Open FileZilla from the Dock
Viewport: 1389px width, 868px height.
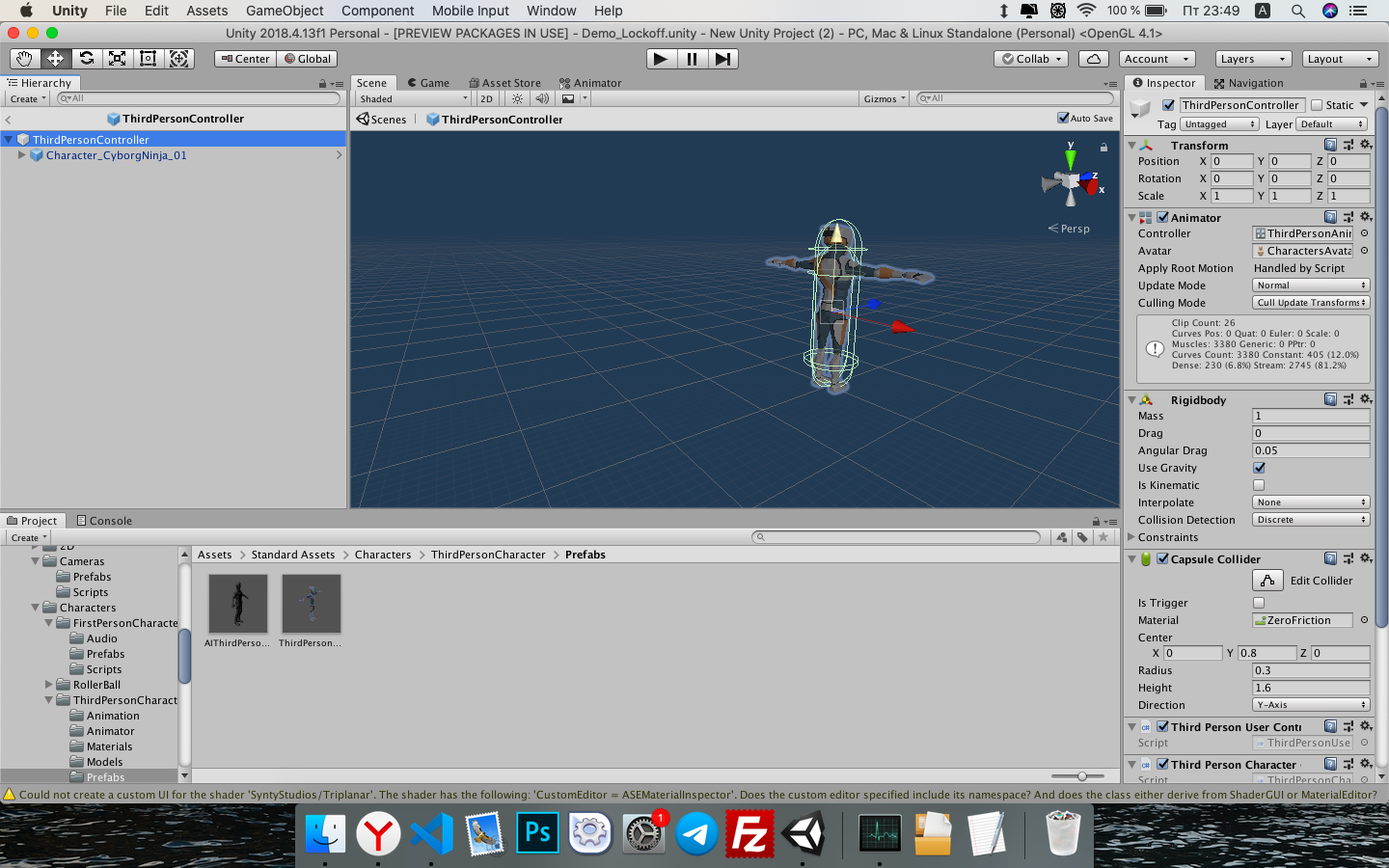[750, 833]
